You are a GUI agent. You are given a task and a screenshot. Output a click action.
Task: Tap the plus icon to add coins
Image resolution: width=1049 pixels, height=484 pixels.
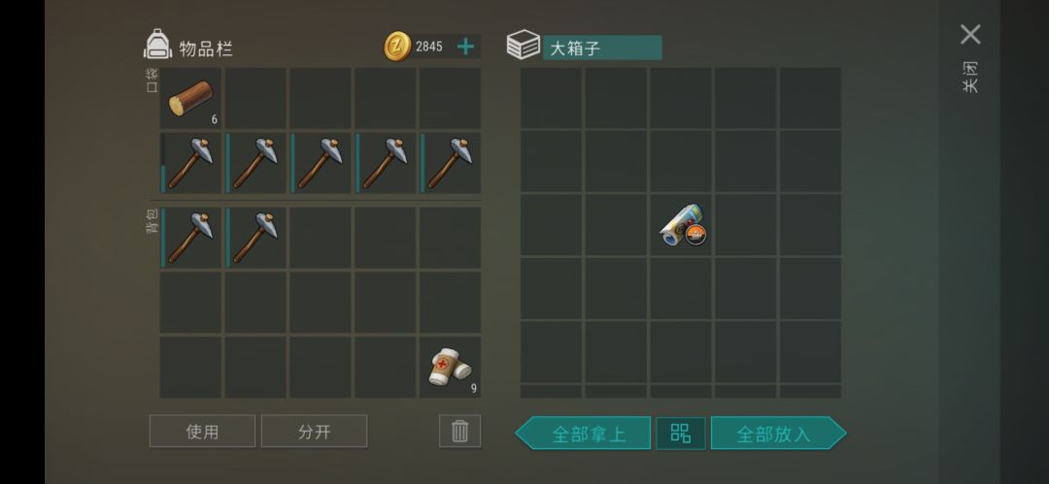[x=465, y=47]
